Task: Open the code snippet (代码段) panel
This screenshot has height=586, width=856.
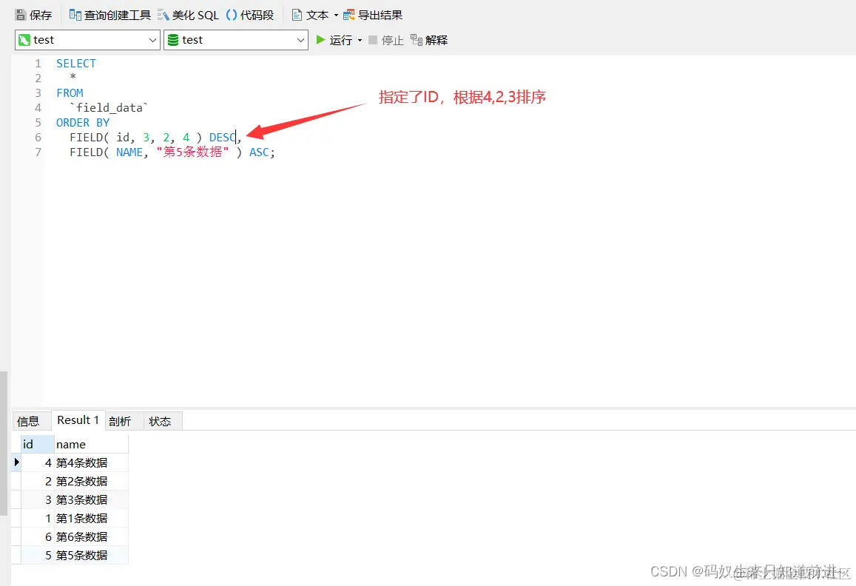Action: click(x=250, y=15)
